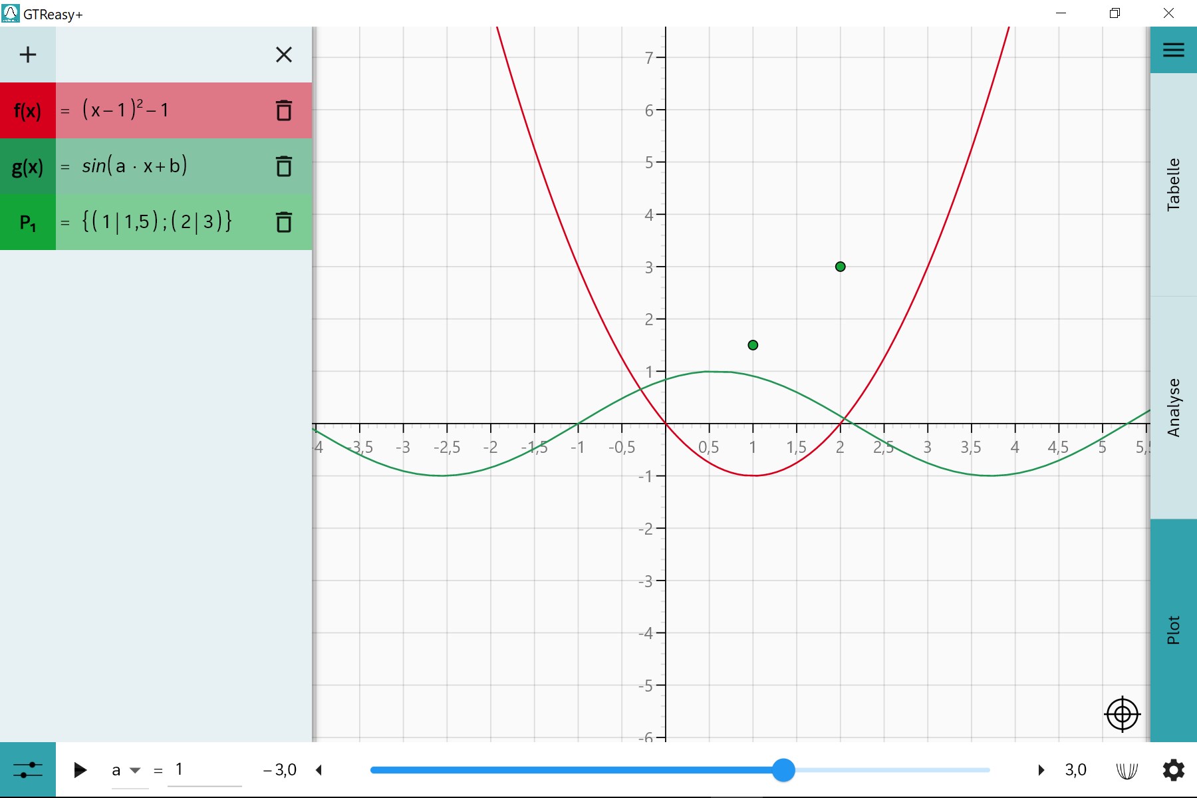Click the curve family plot icon
Image resolution: width=1197 pixels, height=798 pixels.
(1127, 769)
